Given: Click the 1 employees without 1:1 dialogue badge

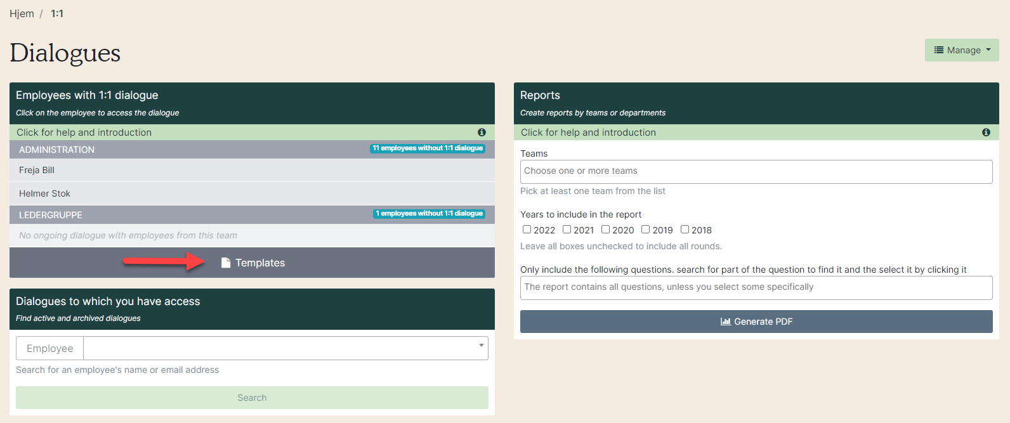Looking at the screenshot, I should click(x=430, y=214).
